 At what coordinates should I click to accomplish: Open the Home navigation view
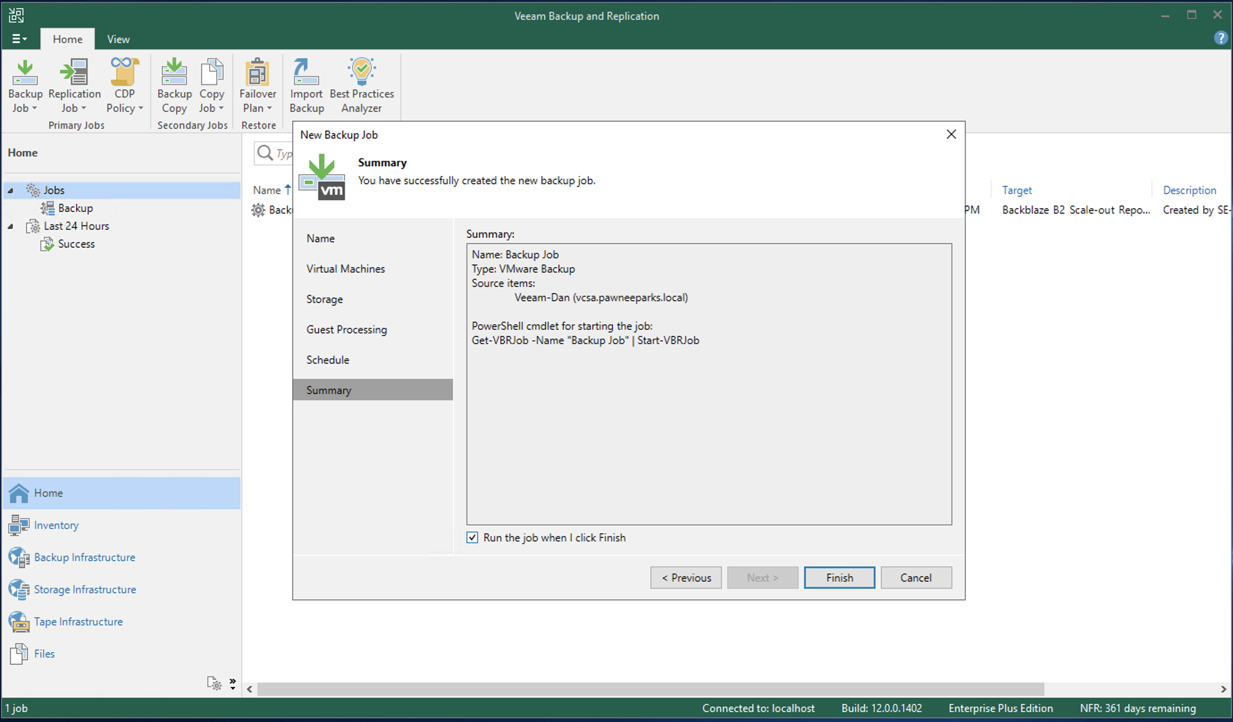(122, 493)
